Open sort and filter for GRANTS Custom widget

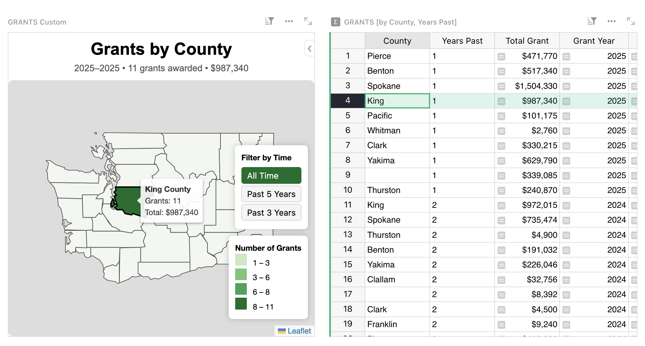269,21
